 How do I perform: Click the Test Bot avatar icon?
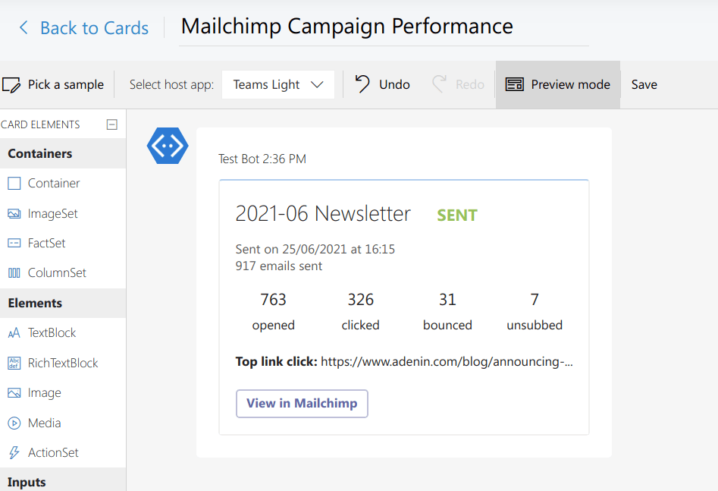(x=168, y=146)
